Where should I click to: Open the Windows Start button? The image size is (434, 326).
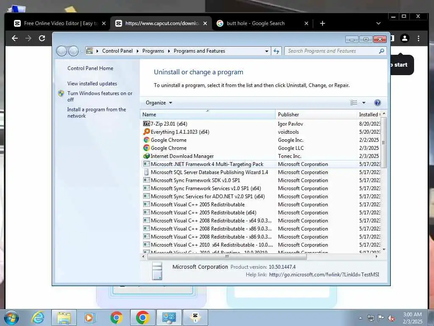pos(11,318)
